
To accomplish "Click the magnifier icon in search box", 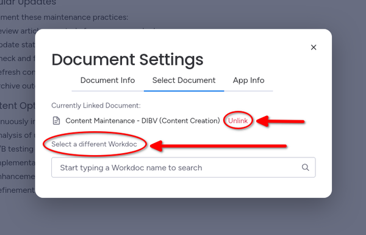I will tap(306, 167).
